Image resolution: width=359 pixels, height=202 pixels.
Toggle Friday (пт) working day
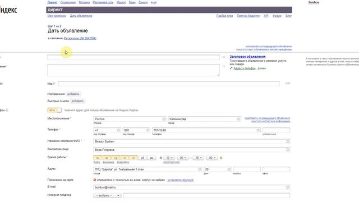coord(134,158)
